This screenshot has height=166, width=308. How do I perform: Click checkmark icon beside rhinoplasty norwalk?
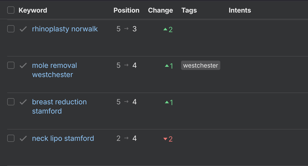coord(23,29)
